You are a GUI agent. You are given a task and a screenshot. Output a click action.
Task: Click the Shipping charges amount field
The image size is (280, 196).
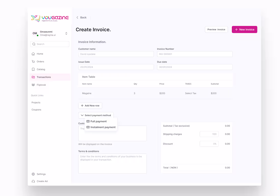[209, 134]
